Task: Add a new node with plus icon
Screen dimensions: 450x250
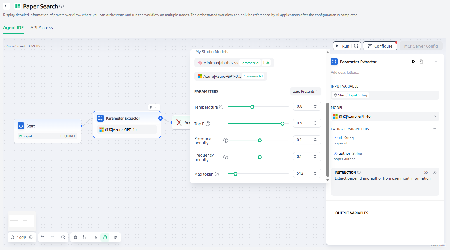Action: [76, 237]
